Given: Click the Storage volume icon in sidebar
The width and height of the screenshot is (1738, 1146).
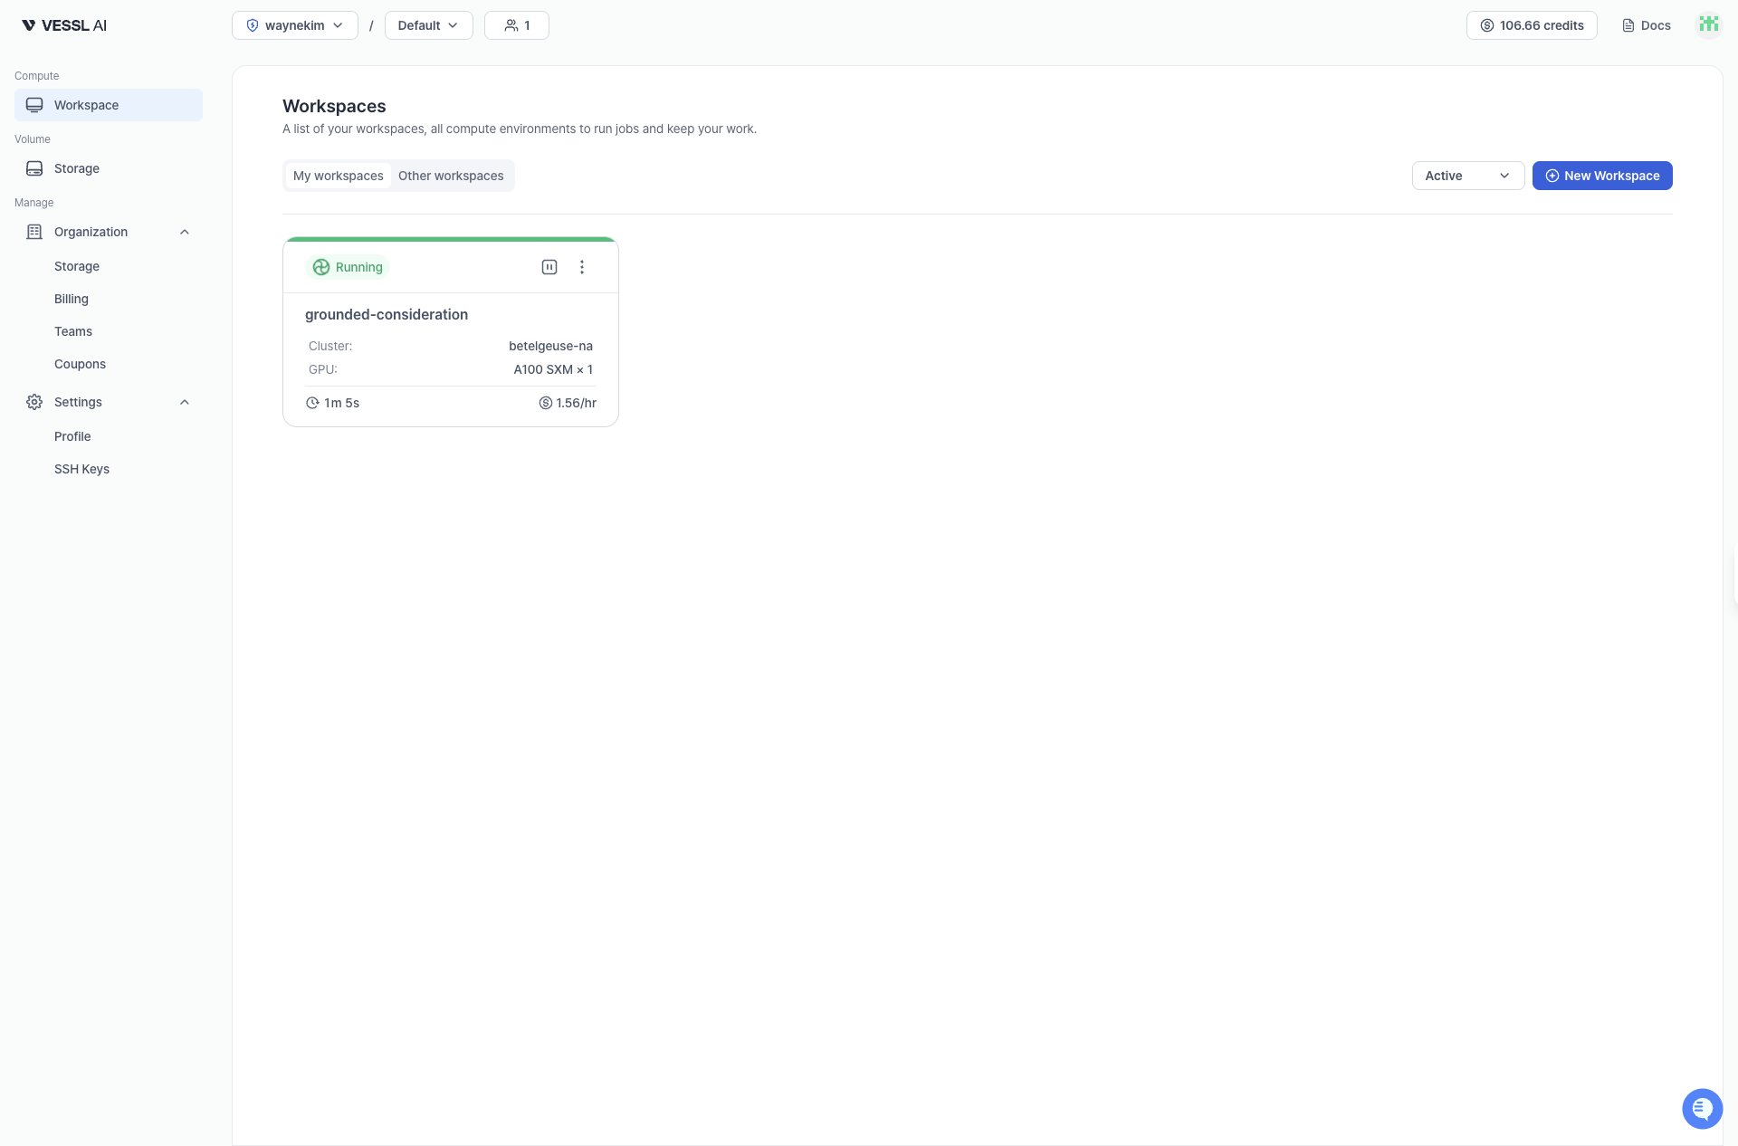Looking at the screenshot, I should tap(33, 168).
